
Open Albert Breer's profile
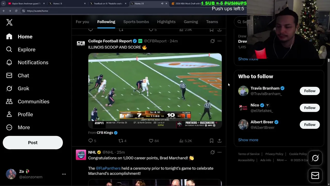click(x=262, y=122)
